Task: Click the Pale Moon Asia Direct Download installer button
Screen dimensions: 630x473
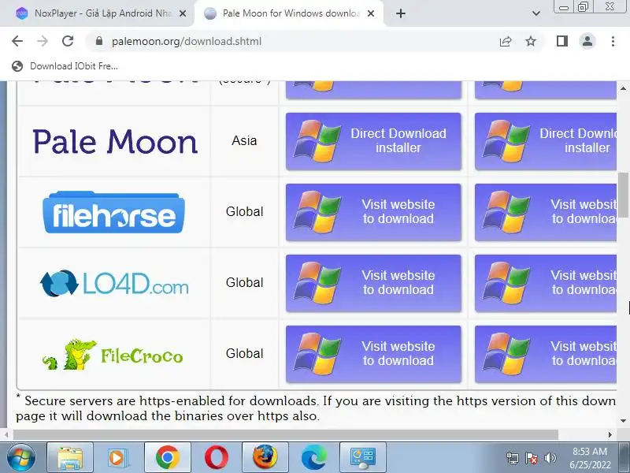Action: click(x=373, y=141)
